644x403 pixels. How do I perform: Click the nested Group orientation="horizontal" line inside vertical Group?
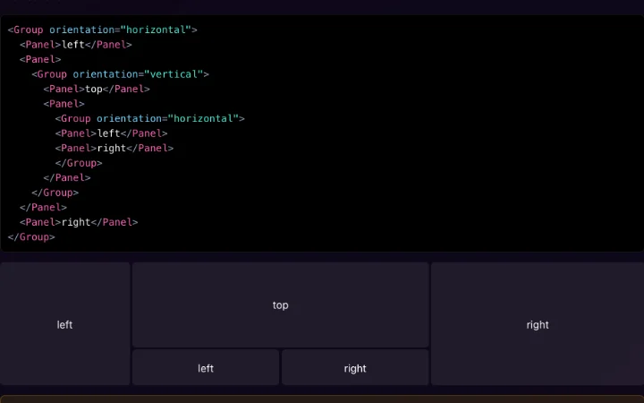point(150,118)
